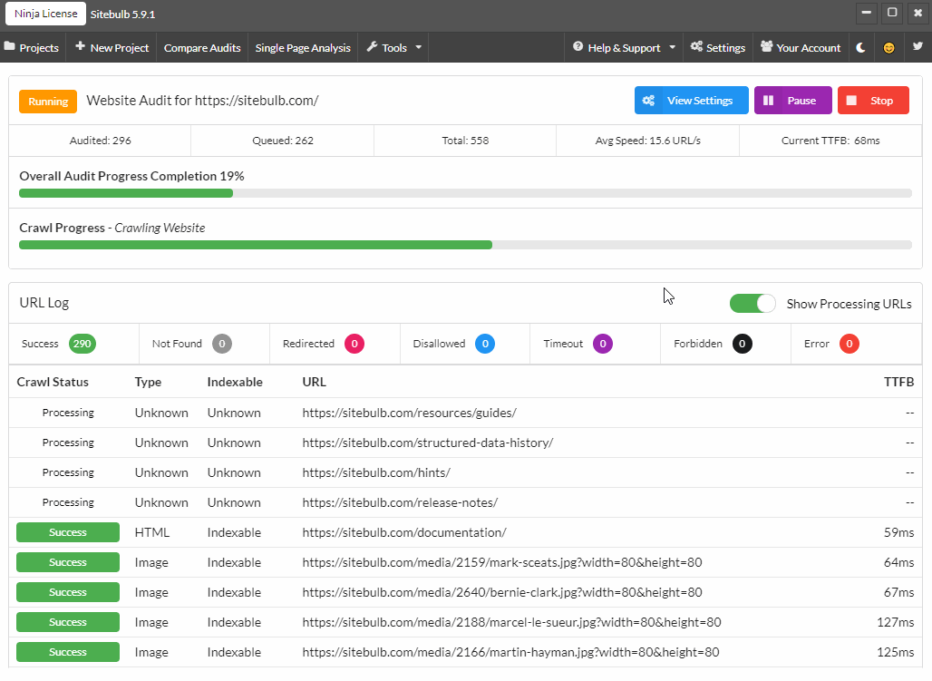Click the Indexable column header
The height and width of the screenshot is (681, 932).
(x=235, y=382)
